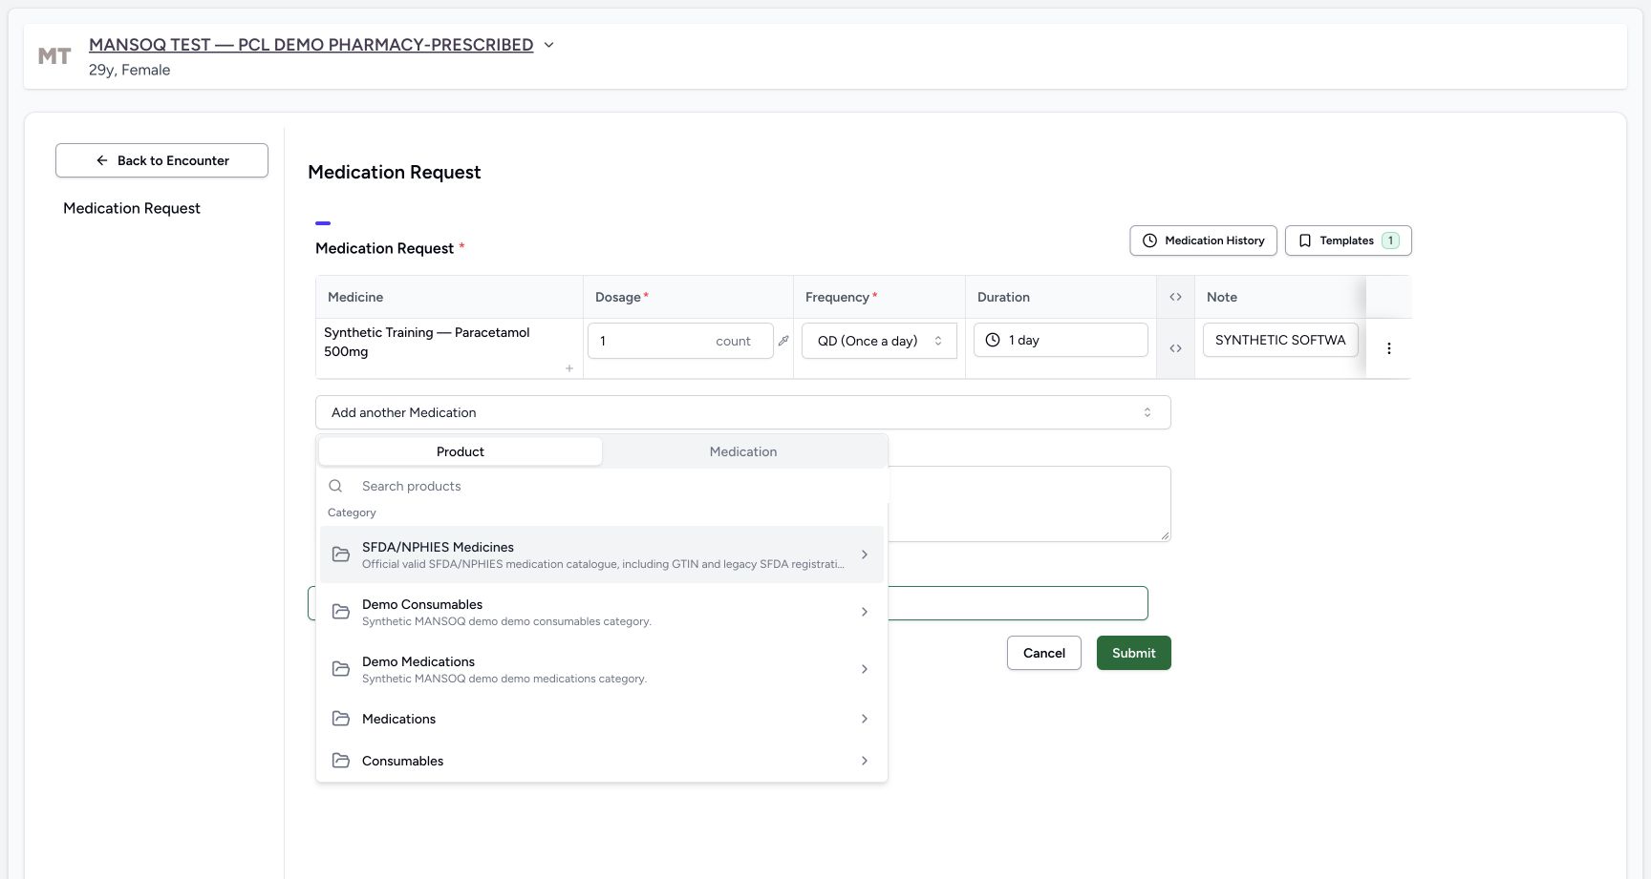Image resolution: width=1651 pixels, height=879 pixels.
Task: Expand the Demo Consumables category chevron
Action: coord(865,612)
